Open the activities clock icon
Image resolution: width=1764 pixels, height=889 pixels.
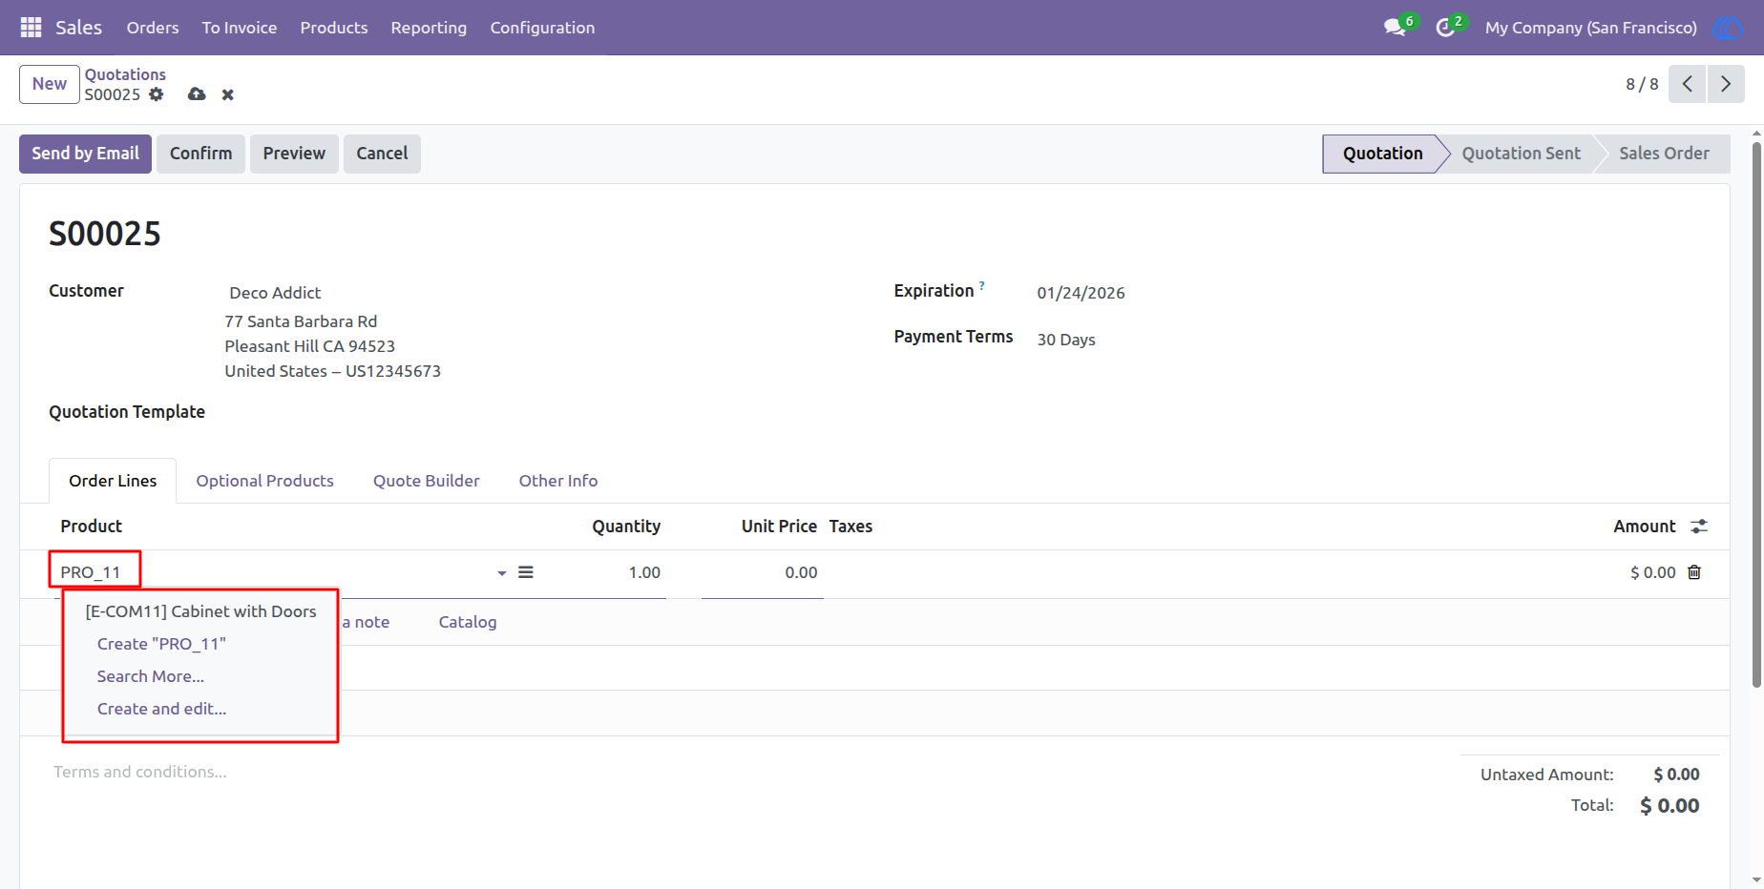click(x=1445, y=28)
